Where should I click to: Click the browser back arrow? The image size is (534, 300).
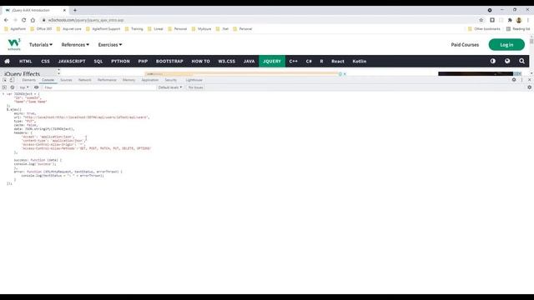(x=6, y=20)
